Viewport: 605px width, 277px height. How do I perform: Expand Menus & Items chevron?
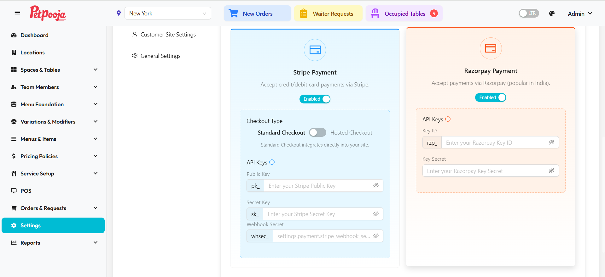click(96, 139)
